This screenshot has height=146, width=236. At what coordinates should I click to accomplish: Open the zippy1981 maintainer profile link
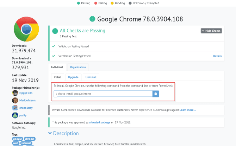coord(26,93)
